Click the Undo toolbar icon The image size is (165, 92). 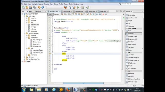click(x=39, y=7)
